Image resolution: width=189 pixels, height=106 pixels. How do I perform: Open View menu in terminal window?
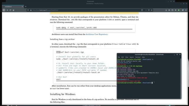(x=127, y=57)
